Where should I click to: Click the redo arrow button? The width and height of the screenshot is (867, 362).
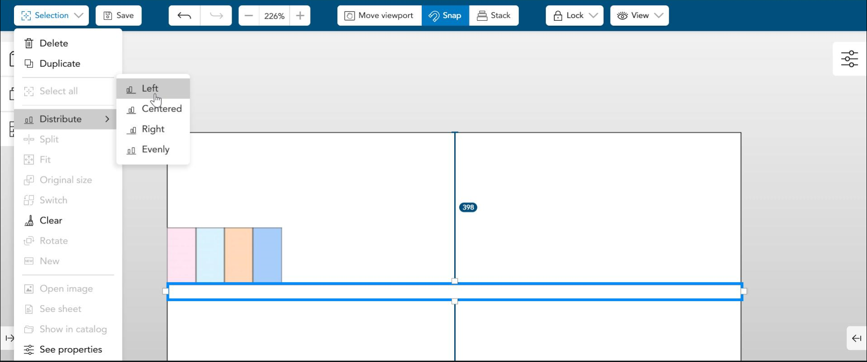[x=216, y=15]
